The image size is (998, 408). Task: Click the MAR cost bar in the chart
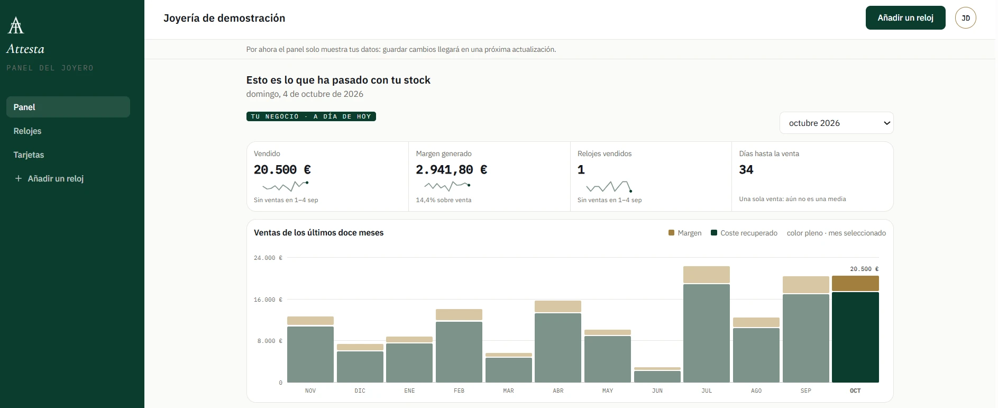(x=509, y=370)
